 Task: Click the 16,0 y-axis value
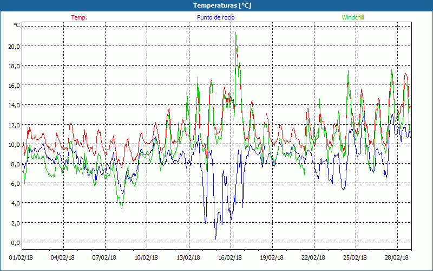coord(14,86)
